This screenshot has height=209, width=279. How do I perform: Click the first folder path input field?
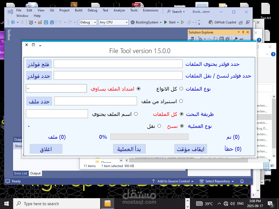[x=118, y=64]
